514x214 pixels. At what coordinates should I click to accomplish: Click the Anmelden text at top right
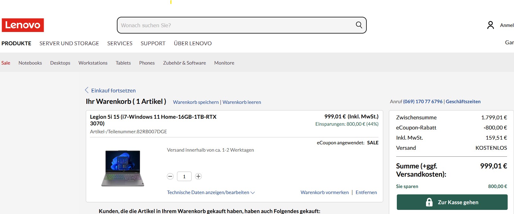tap(507, 25)
